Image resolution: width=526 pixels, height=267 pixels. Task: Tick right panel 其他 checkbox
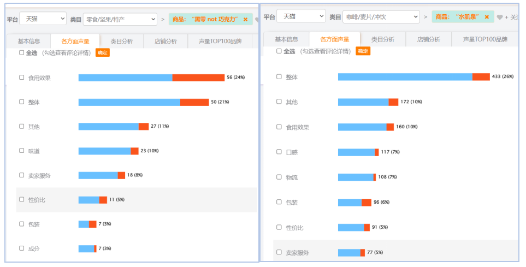pyautogui.click(x=279, y=102)
